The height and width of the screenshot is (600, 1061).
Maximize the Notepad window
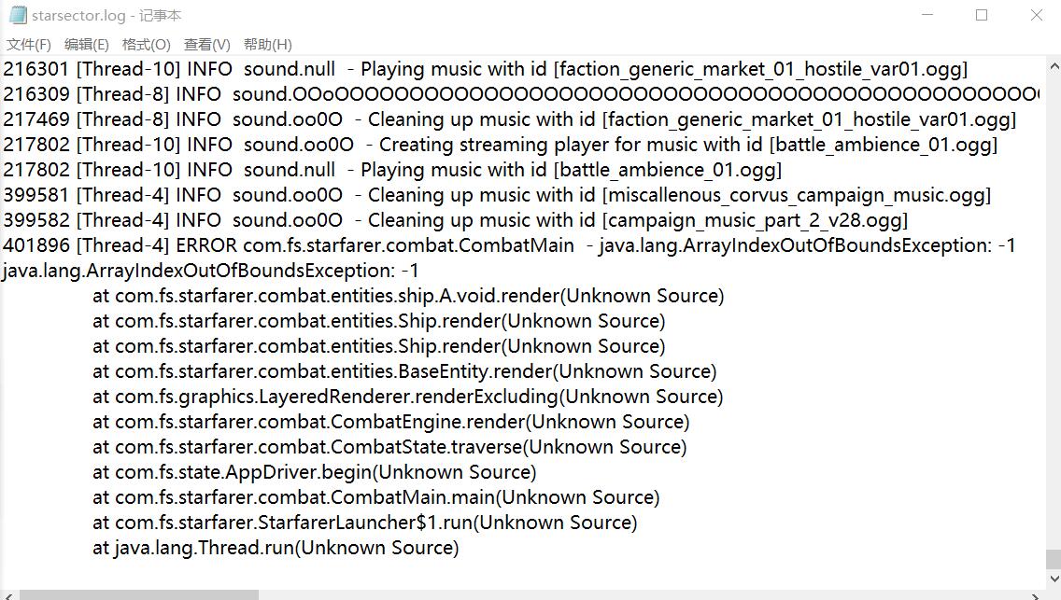click(982, 15)
